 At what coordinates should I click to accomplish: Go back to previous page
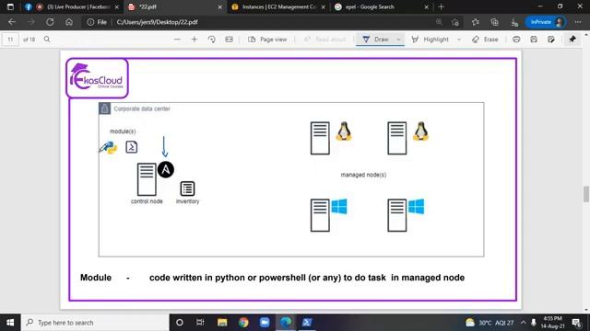(x=12, y=22)
